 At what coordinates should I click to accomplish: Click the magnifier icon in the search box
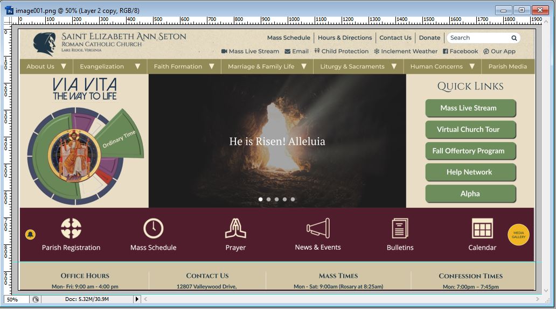pyautogui.click(x=514, y=38)
